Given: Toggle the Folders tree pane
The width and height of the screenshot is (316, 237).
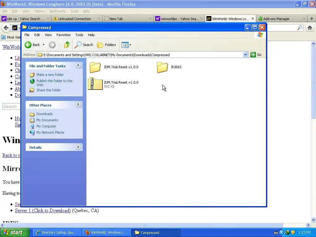Looking at the screenshot, I should tap(106, 45).
